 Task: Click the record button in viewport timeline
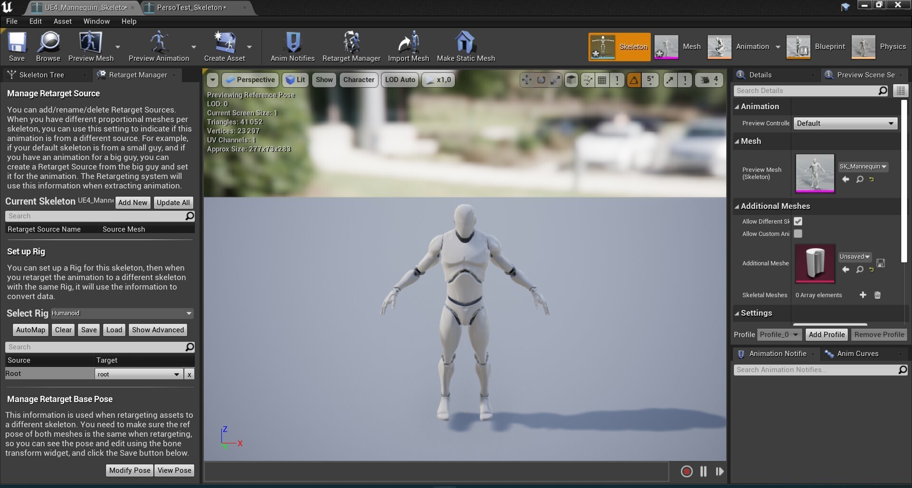(686, 471)
